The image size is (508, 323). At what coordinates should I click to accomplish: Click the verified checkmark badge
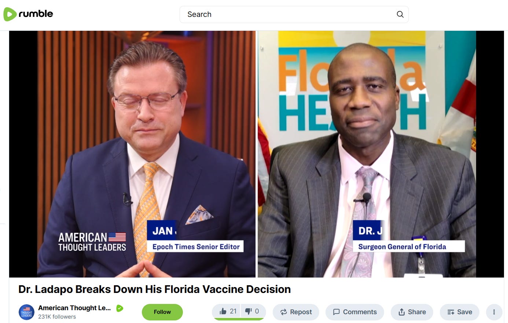[x=119, y=308]
